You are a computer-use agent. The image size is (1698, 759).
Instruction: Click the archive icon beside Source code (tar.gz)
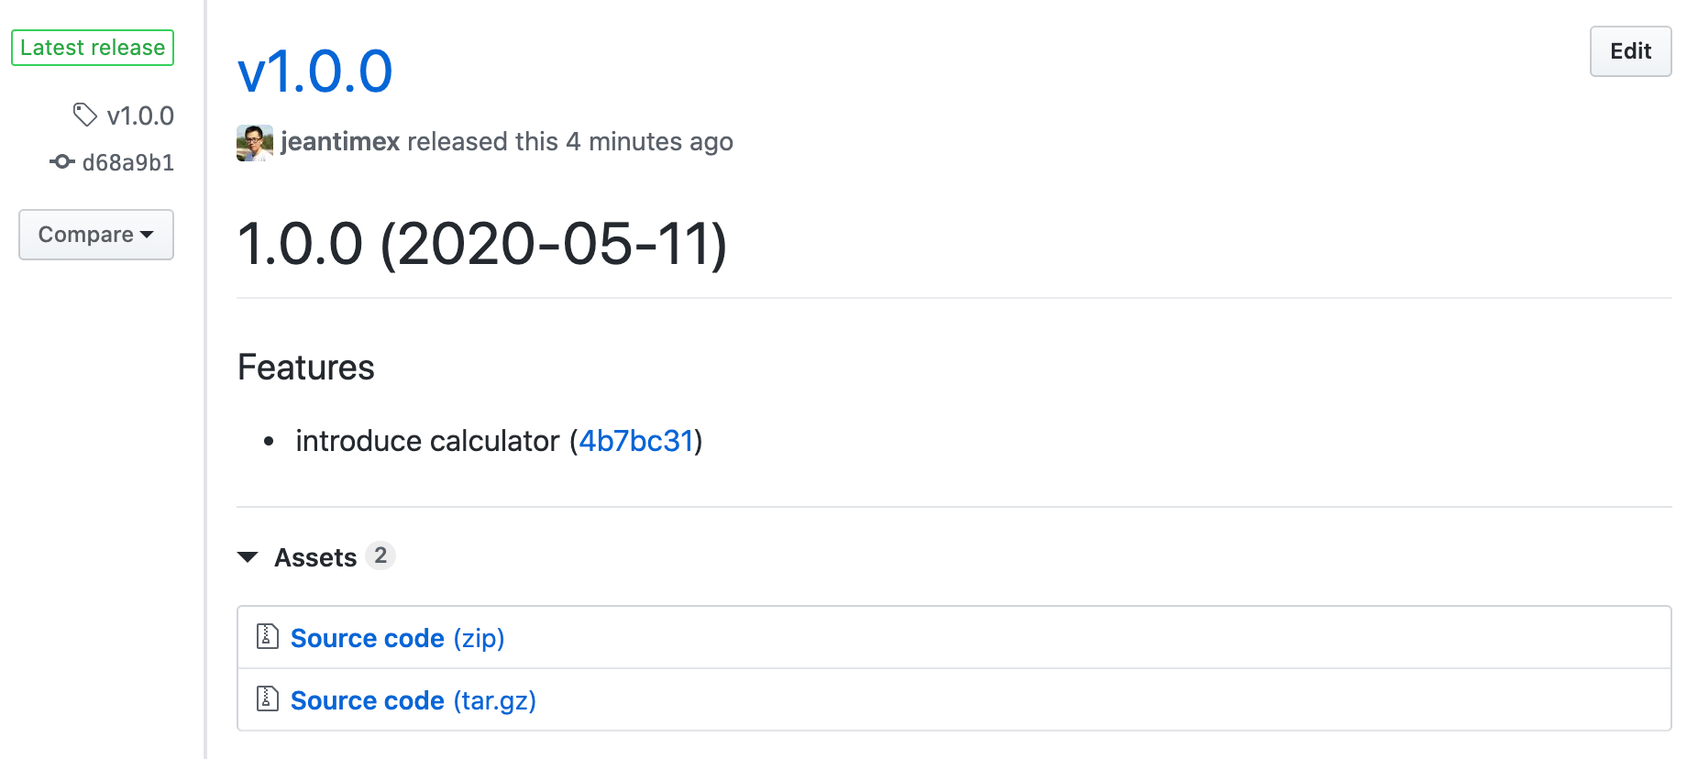pyautogui.click(x=267, y=698)
